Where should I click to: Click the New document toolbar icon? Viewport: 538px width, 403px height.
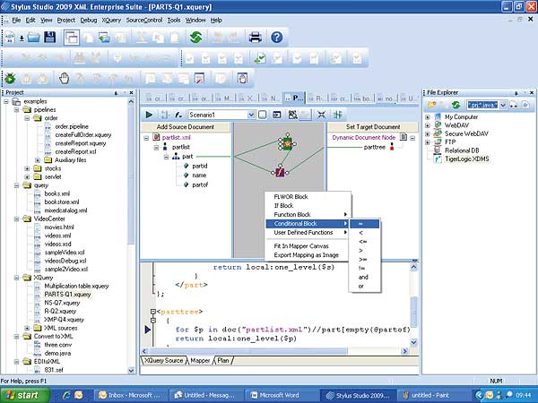(x=10, y=37)
